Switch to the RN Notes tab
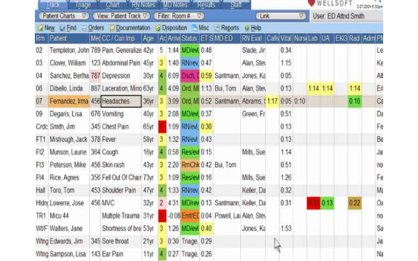418x261 pixels. tap(144, 5)
